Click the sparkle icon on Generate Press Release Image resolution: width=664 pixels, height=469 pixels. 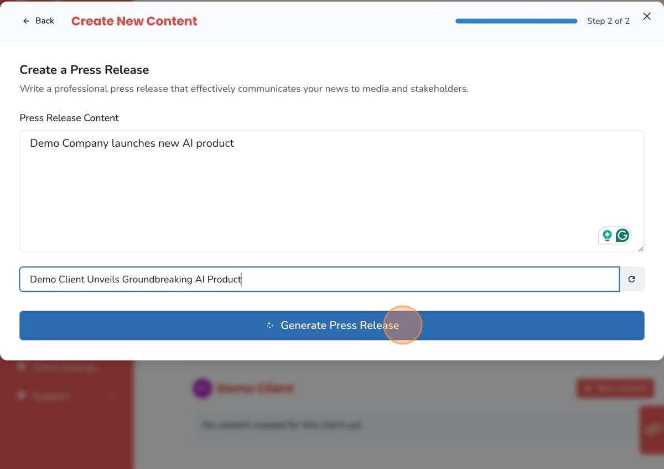[269, 326]
